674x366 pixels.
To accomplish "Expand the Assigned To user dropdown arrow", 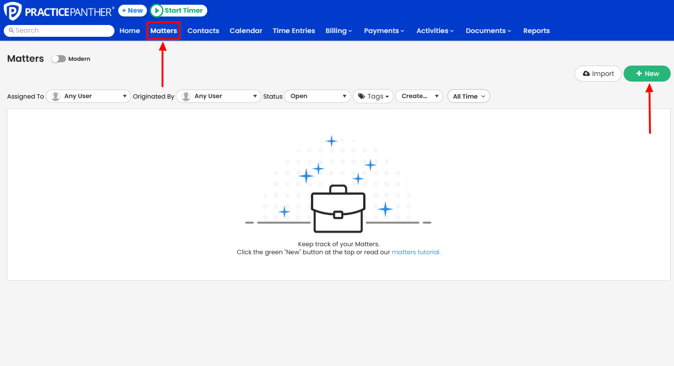I will pyautogui.click(x=123, y=96).
